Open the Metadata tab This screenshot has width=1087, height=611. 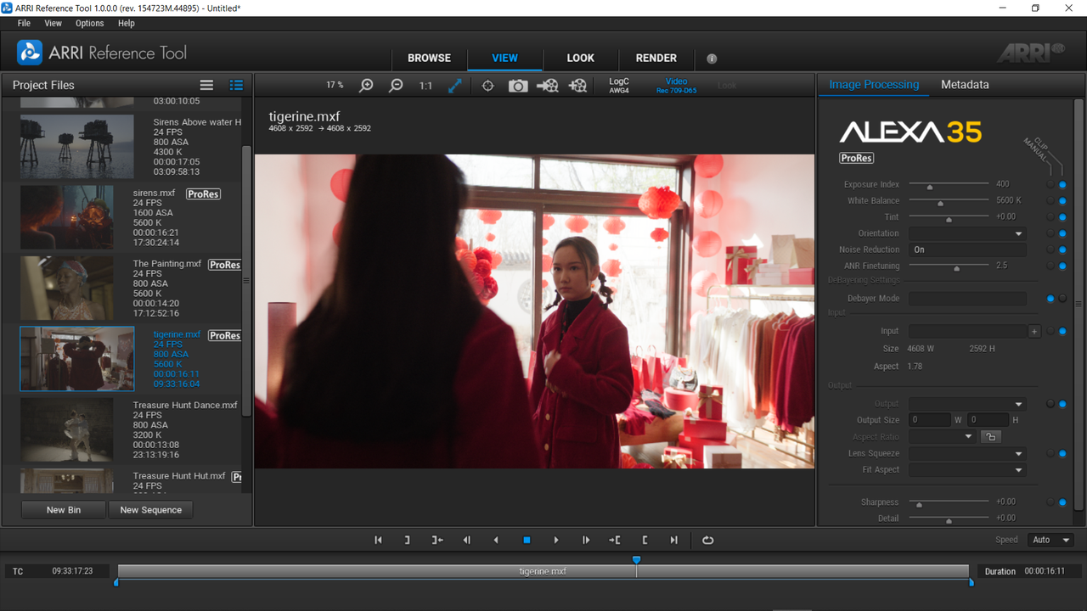(965, 85)
